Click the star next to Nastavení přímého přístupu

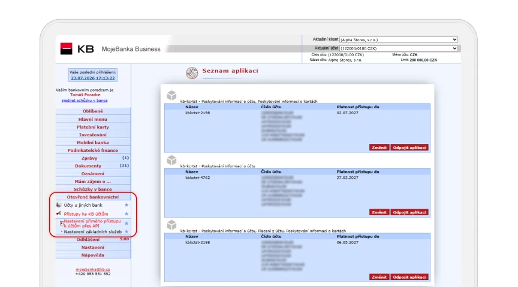coord(126,224)
